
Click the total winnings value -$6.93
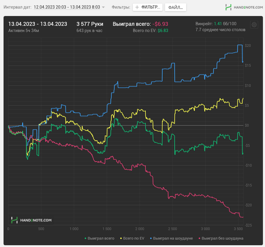pos(160,24)
